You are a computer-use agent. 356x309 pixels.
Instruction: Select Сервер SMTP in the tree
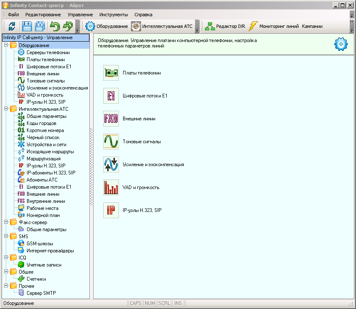pyautogui.click(x=41, y=293)
